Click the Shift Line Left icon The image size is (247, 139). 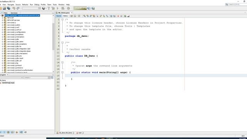tap(111, 16)
